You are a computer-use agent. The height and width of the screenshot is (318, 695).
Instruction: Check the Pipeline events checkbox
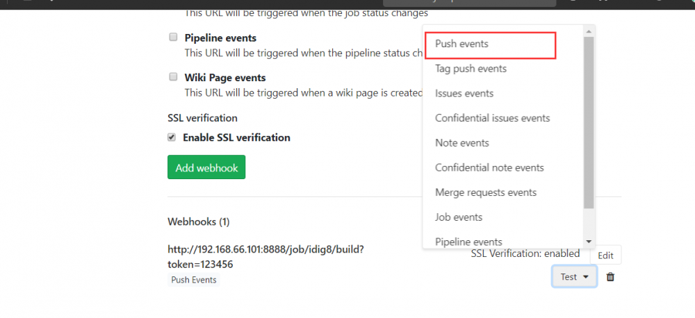173,37
